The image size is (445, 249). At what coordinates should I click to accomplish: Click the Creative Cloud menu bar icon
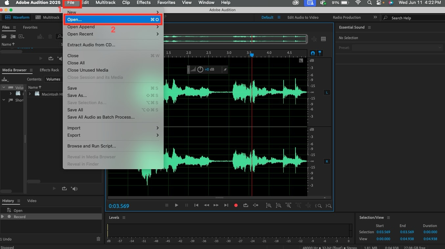tap(296, 3)
